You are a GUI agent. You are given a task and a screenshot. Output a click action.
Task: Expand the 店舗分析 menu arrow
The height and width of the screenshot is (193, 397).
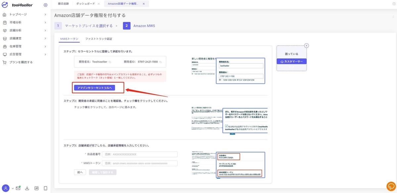point(45,30)
